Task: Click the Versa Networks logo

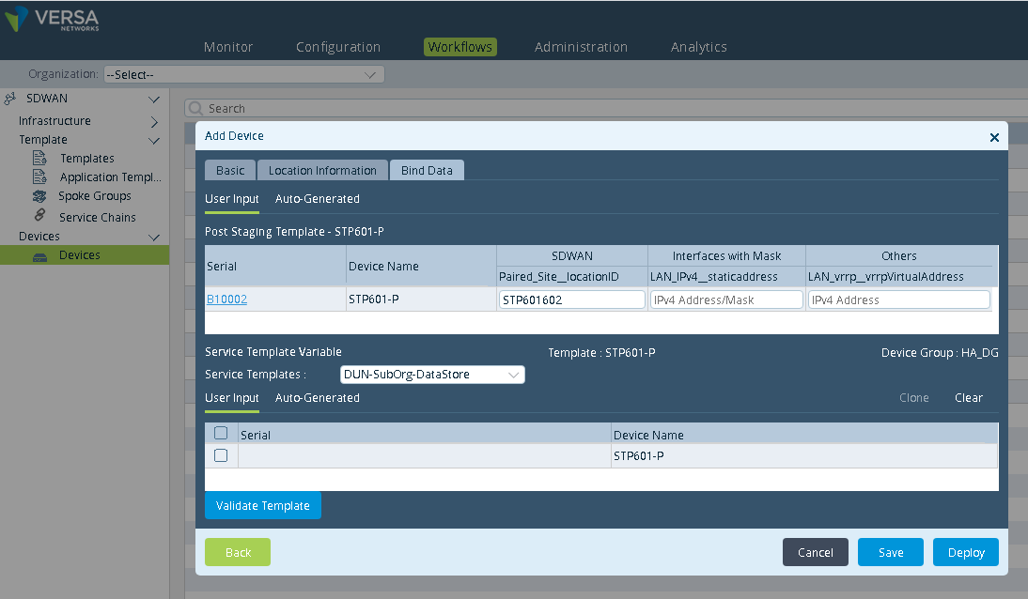Action: coord(52,19)
